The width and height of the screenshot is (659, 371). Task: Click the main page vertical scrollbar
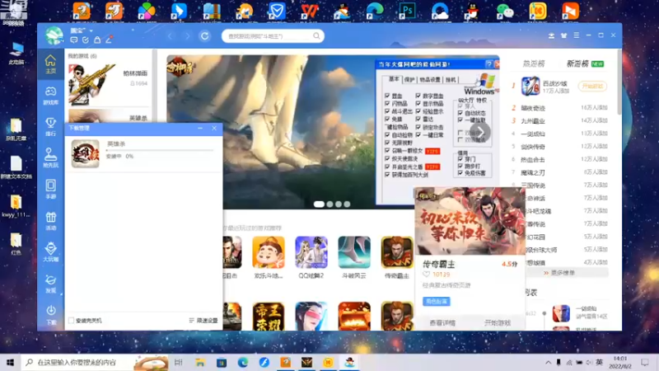coord(619,82)
